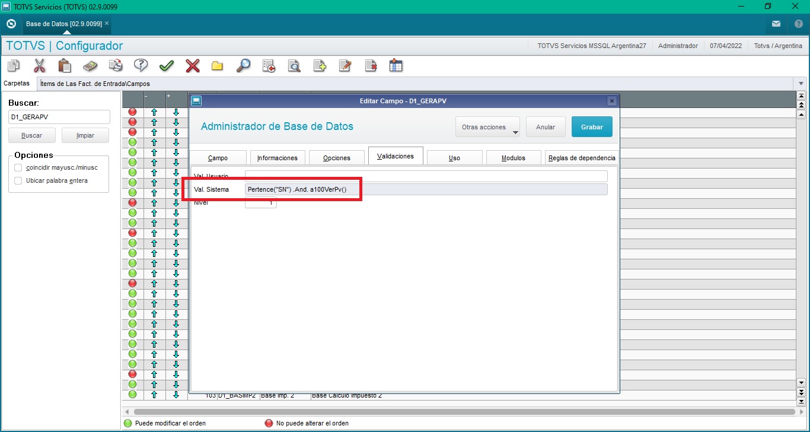Jump to top of the field list
The height and width of the screenshot is (432, 810).
[802, 96]
